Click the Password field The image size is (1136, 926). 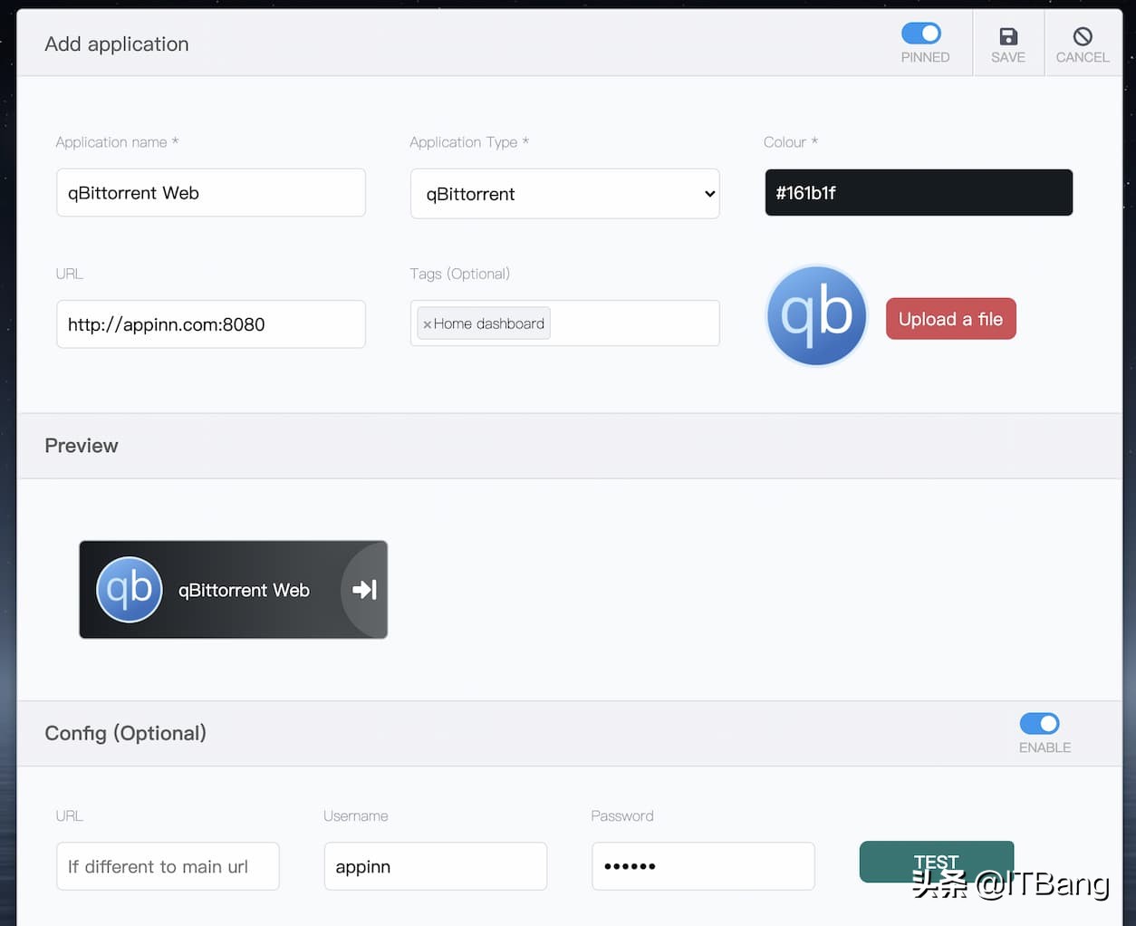point(703,866)
